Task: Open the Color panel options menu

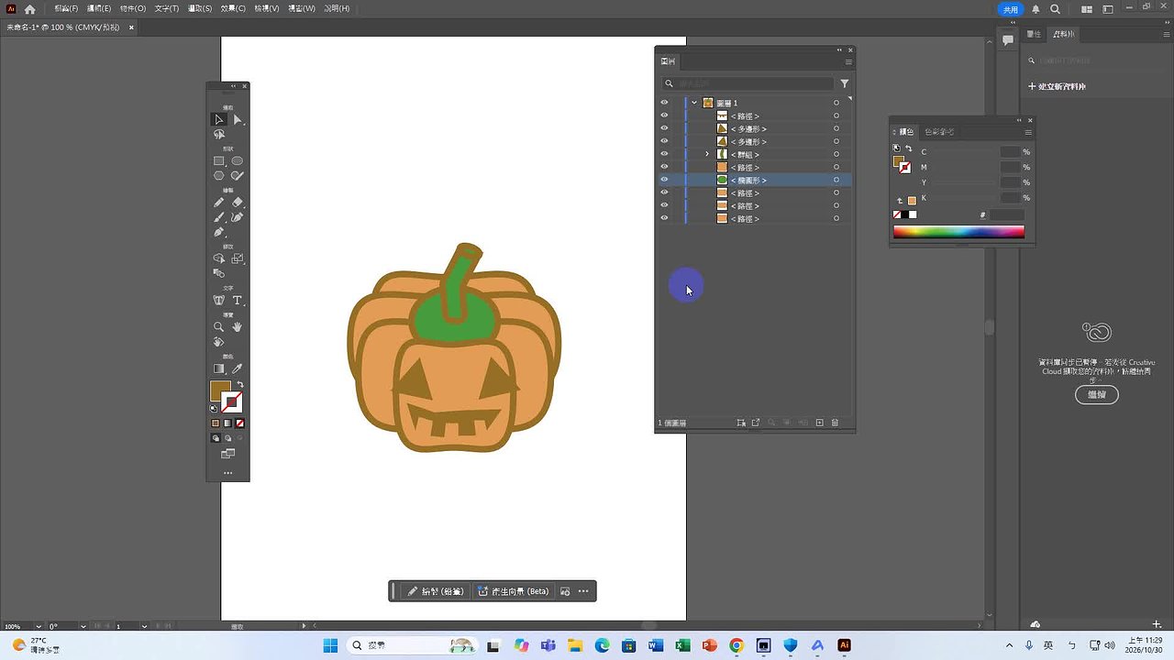Action: click(x=1028, y=132)
